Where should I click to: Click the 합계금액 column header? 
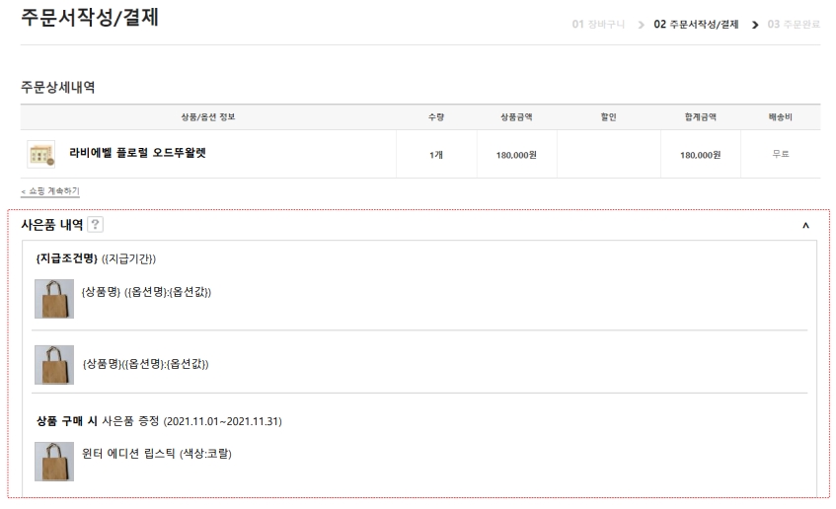700,117
